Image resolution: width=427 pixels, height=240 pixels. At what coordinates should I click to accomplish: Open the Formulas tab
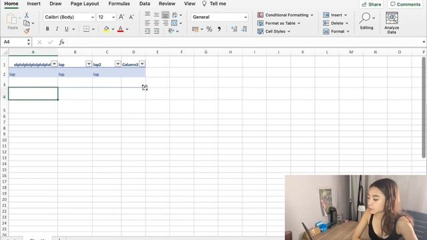(x=119, y=4)
